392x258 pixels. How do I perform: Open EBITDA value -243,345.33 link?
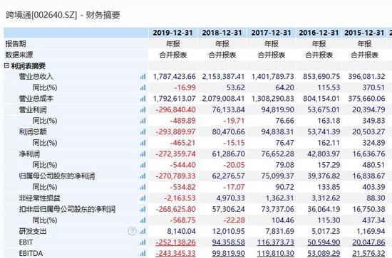point(175,254)
